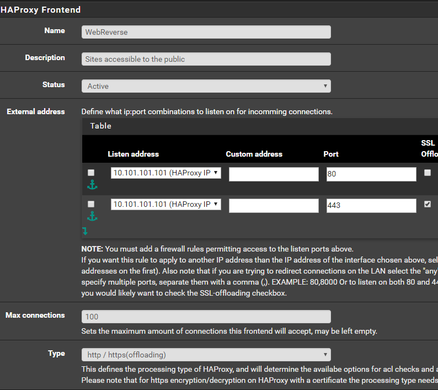Click the anchor icon in the port 80 row

click(92, 185)
